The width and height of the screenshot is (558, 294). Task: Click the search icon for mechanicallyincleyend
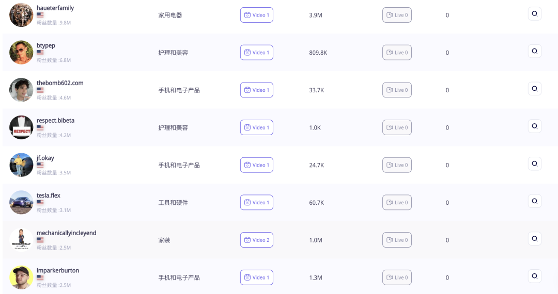pyautogui.click(x=534, y=239)
